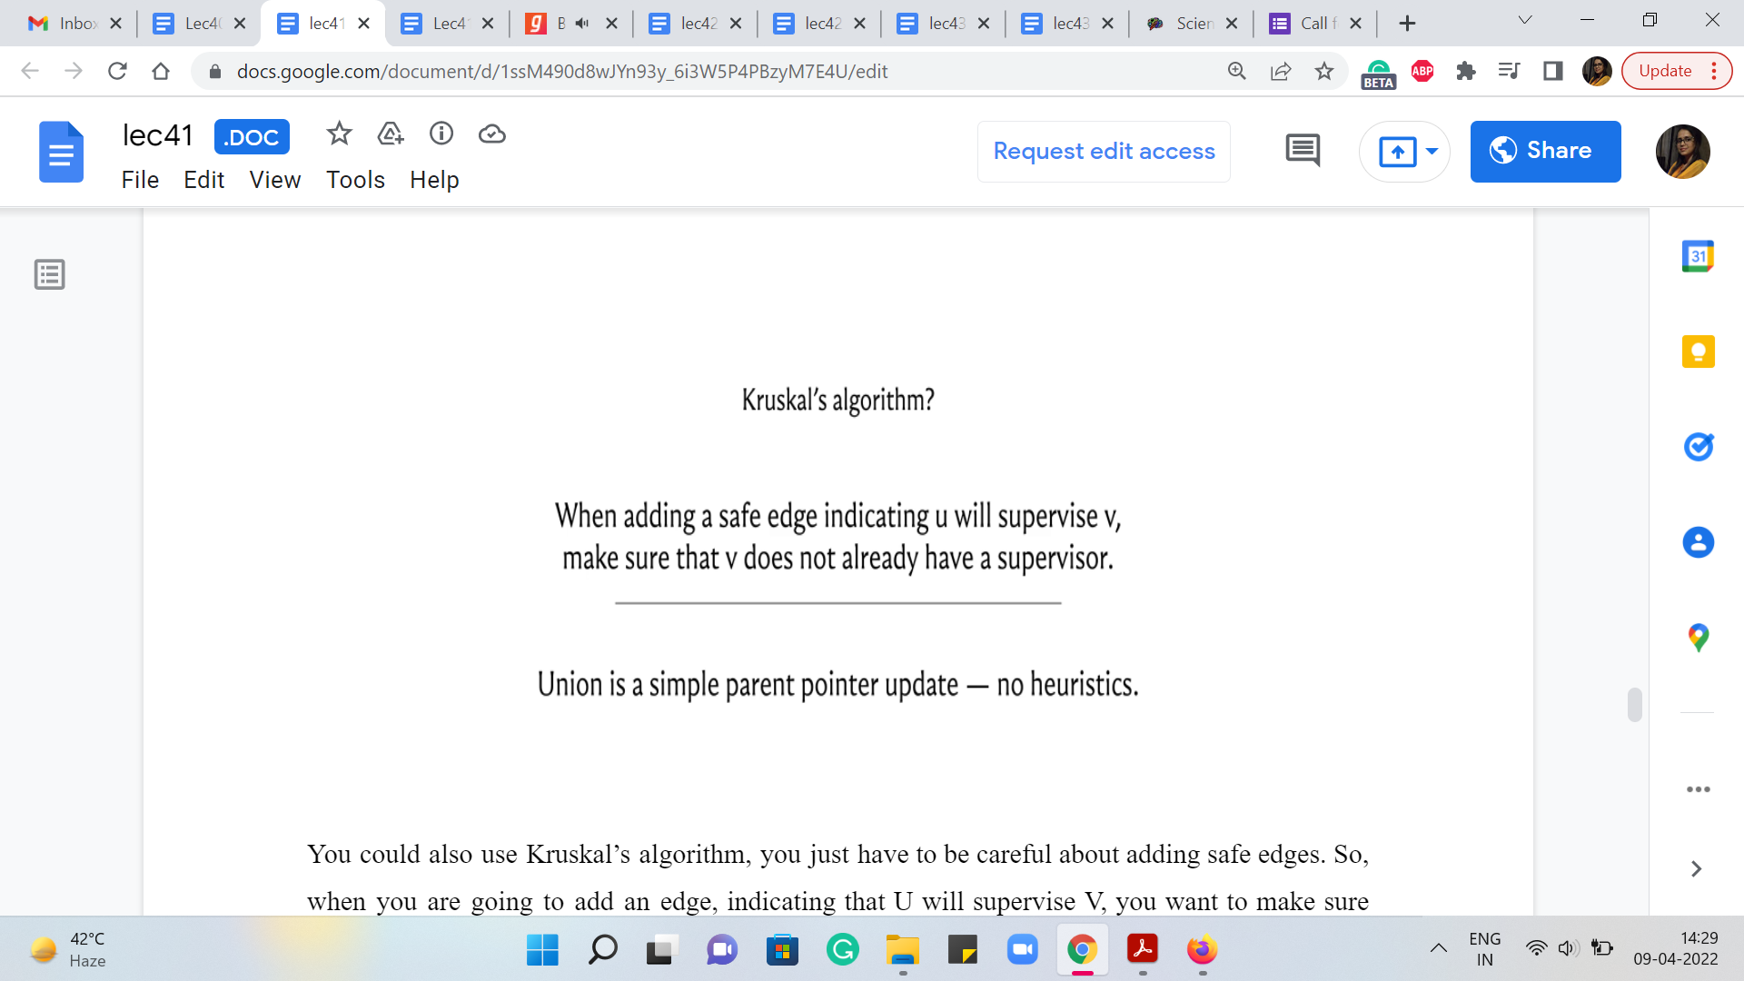Bookmark this page with star
The height and width of the screenshot is (981, 1744).
[x=1324, y=71]
